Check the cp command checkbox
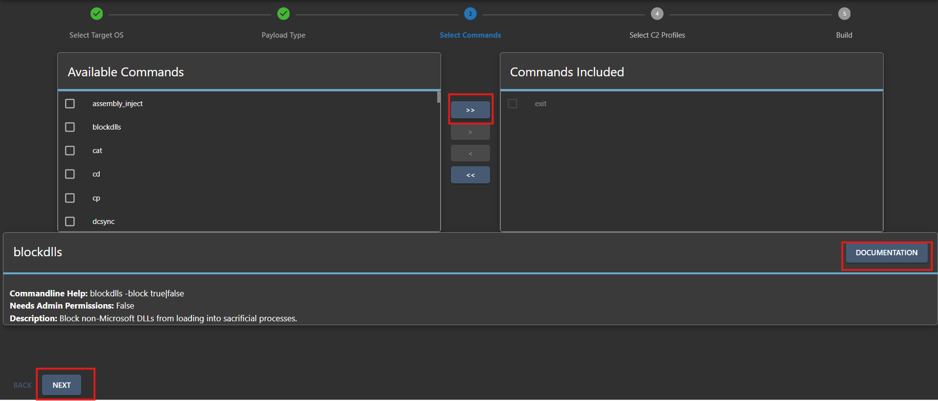Screen dimensions: 938x401 pos(70,198)
